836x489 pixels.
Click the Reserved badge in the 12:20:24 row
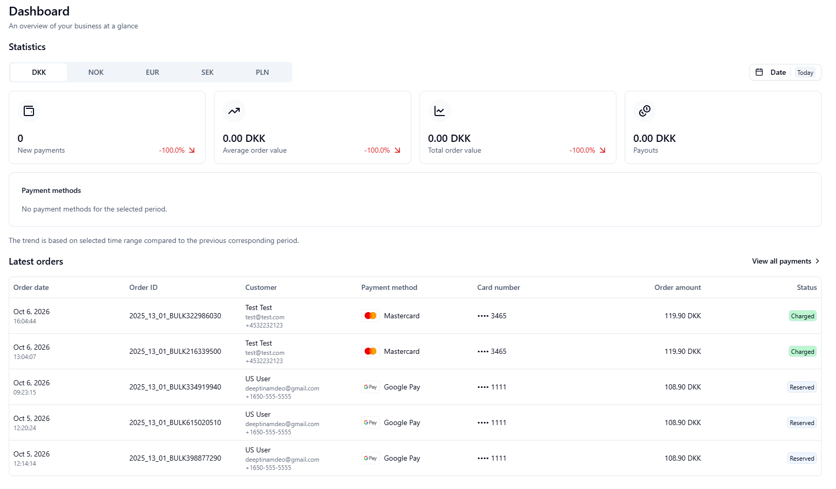[x=802, y=423]
